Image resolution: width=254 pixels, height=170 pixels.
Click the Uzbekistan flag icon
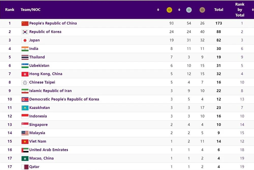point(25,66)
